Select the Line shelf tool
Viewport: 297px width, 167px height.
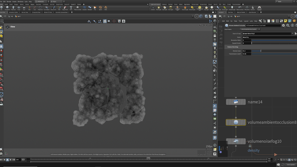[x=35, y=8]
